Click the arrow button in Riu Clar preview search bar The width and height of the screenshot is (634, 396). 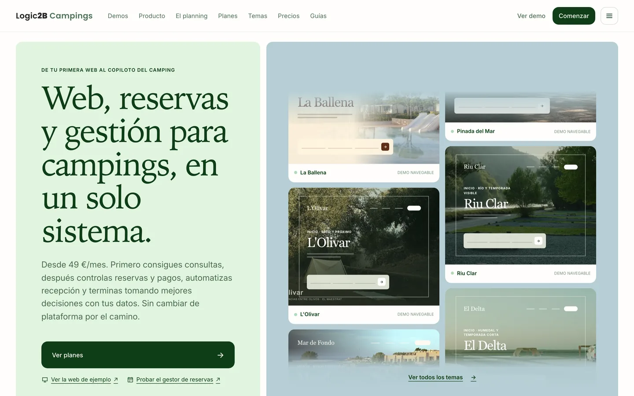pyautogui.click(x=538, y=241)
